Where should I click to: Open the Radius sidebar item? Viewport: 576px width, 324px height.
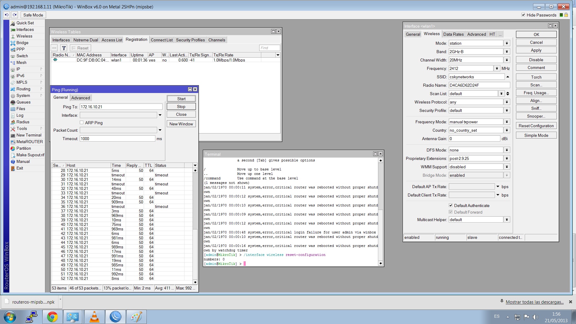point(23,122)
